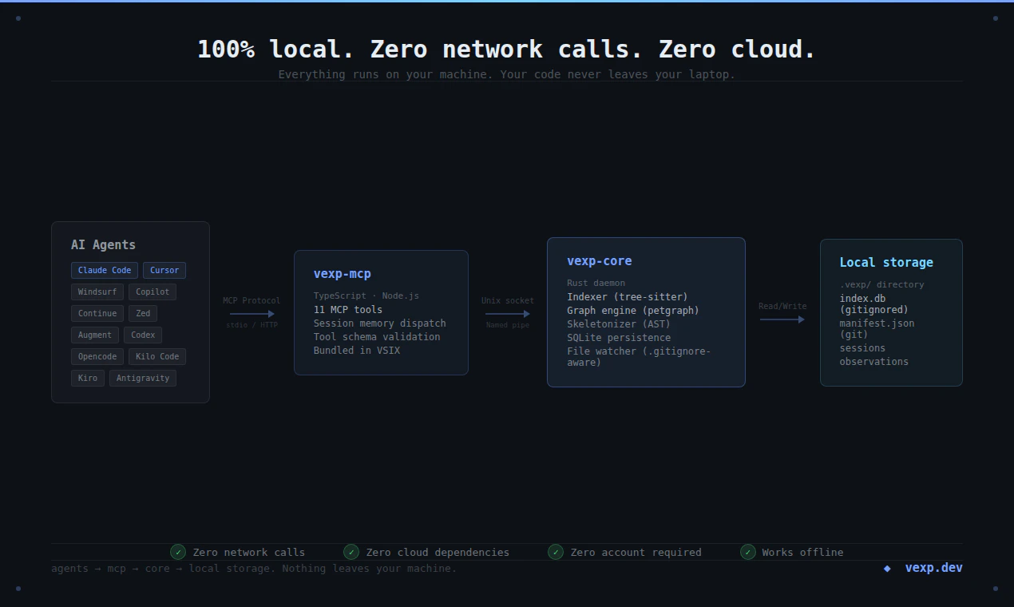Choose the Continue agent chip
Screen dimensions: 1014x607
97,313
